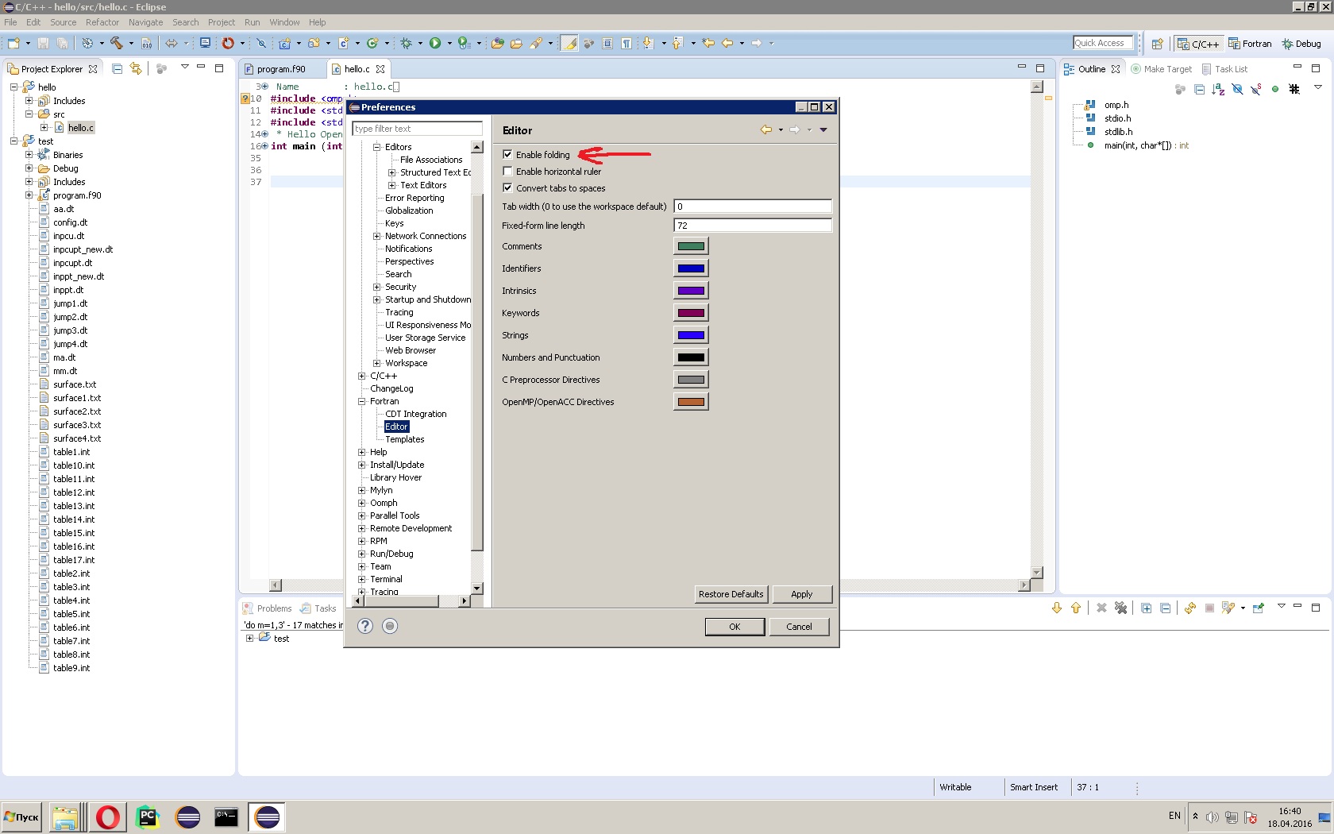Disable the Enable folding checkbox

507,155
